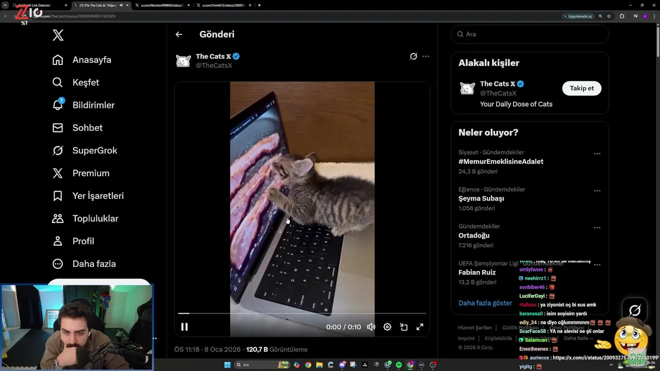
Task: Open Spotify from taskbar
Action: [x=399, y=365]
